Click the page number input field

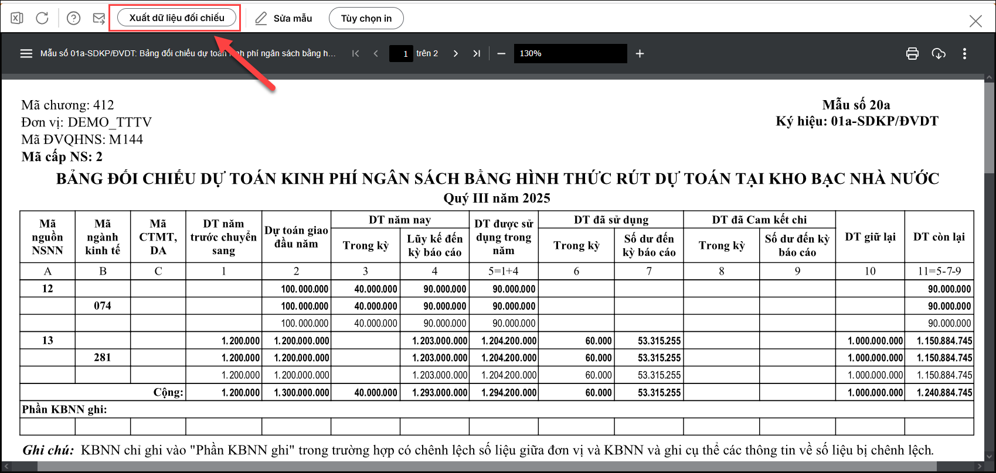point(402,53)
